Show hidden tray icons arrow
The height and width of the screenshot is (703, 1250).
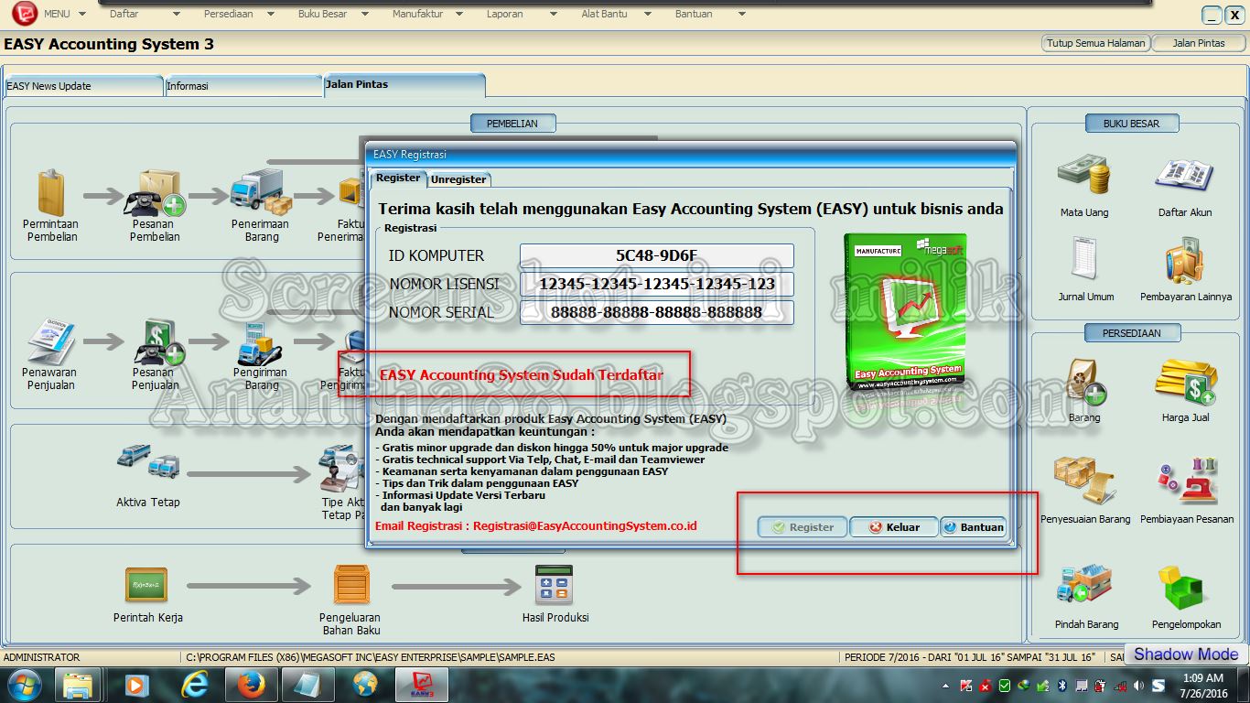pyautogui.click(x=946, y=686)
